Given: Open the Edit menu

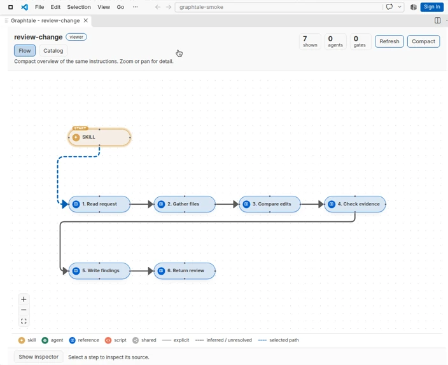Looking at the screenshot, I should (x=55, y=7).
